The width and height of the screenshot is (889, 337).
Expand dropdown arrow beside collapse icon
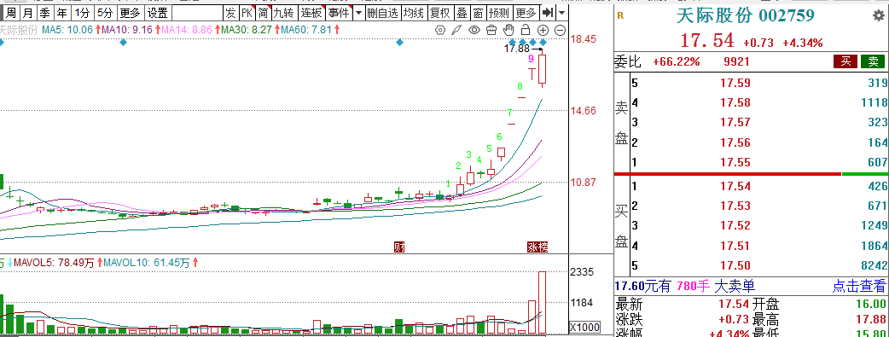pyautogui.click(x=561, y=12)
